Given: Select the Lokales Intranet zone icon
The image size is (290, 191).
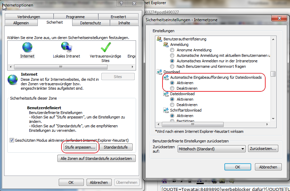Looking at the screenshot, I should pos(67,47).
